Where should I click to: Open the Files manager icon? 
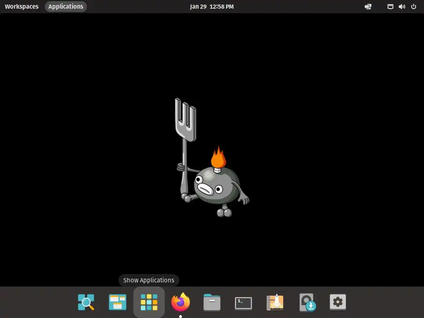point(212,302)
